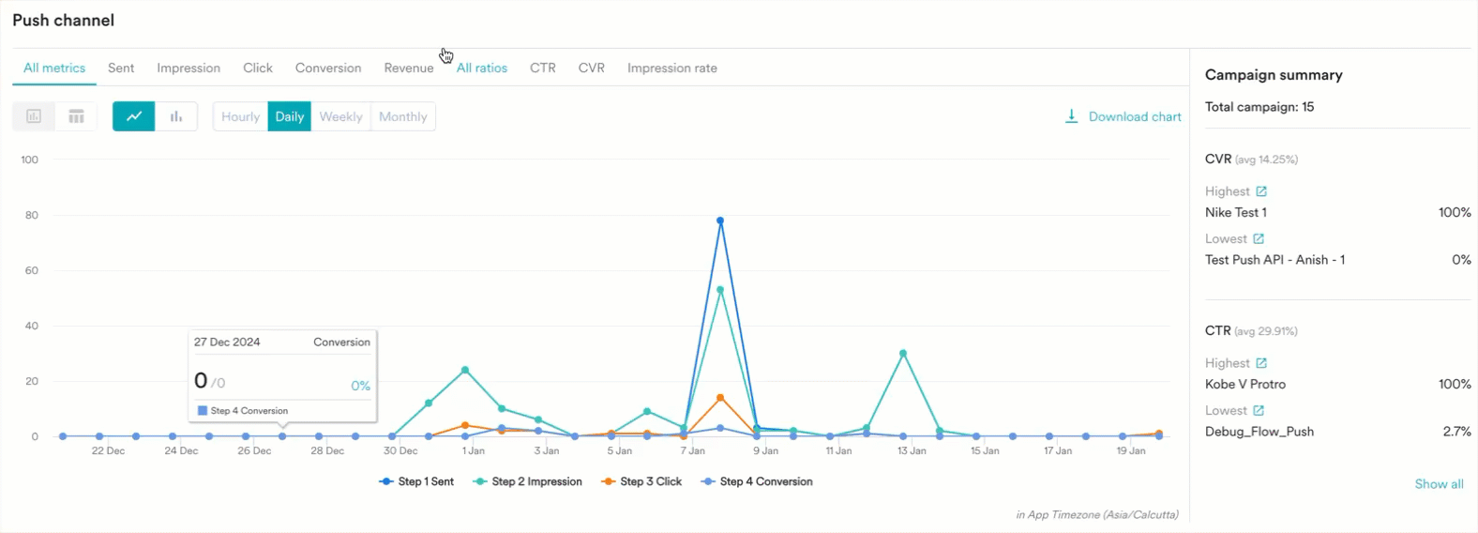Select the chart display mode icon
The height and width of the screenshot is (533, 1478).
pos(34,116)
